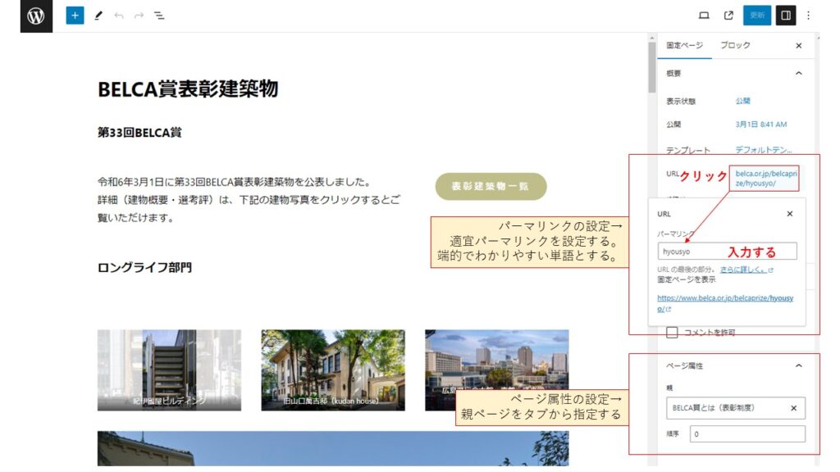Open the デフォルトテン template setting
The height and width of the screenshot is (472, 840).
764,149
